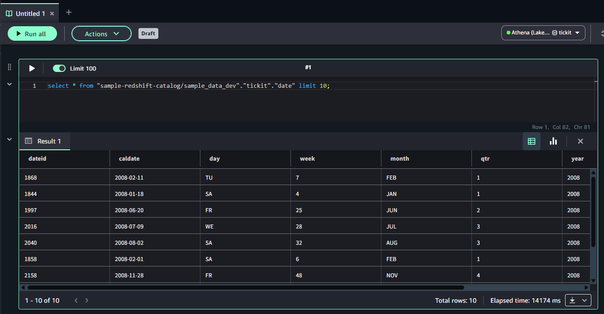The image size is (604, 314).
Task: Select cell with dateid 1997
Action: point(64,210)
